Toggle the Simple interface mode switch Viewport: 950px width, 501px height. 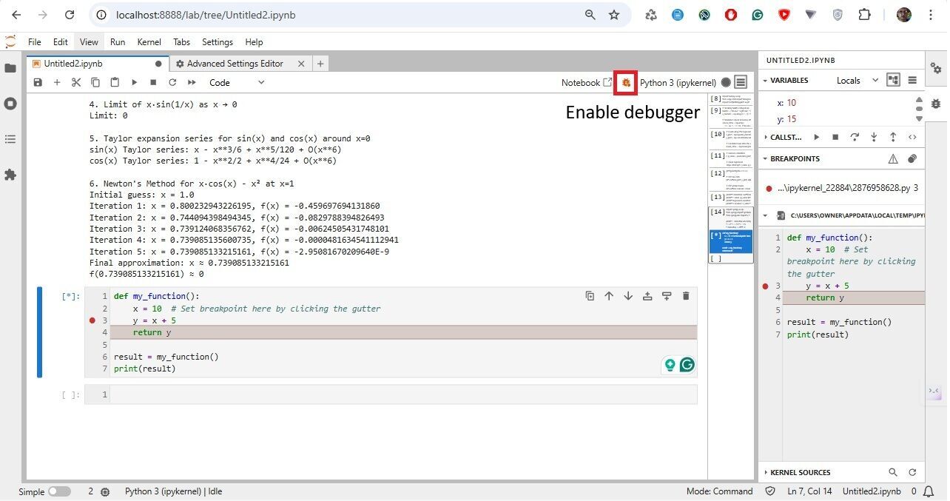[x=59, y=491]
